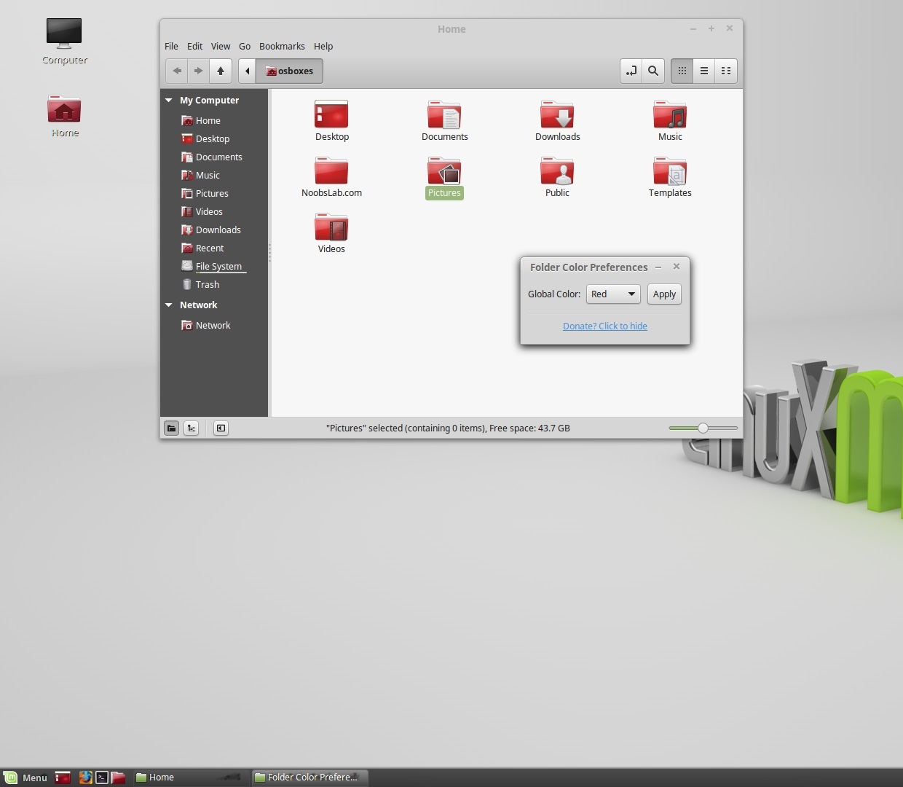Select the Videos folder icon in main pane
Image resolution: width=903 pixels, height=787 pixels.
tap(331, 227)
